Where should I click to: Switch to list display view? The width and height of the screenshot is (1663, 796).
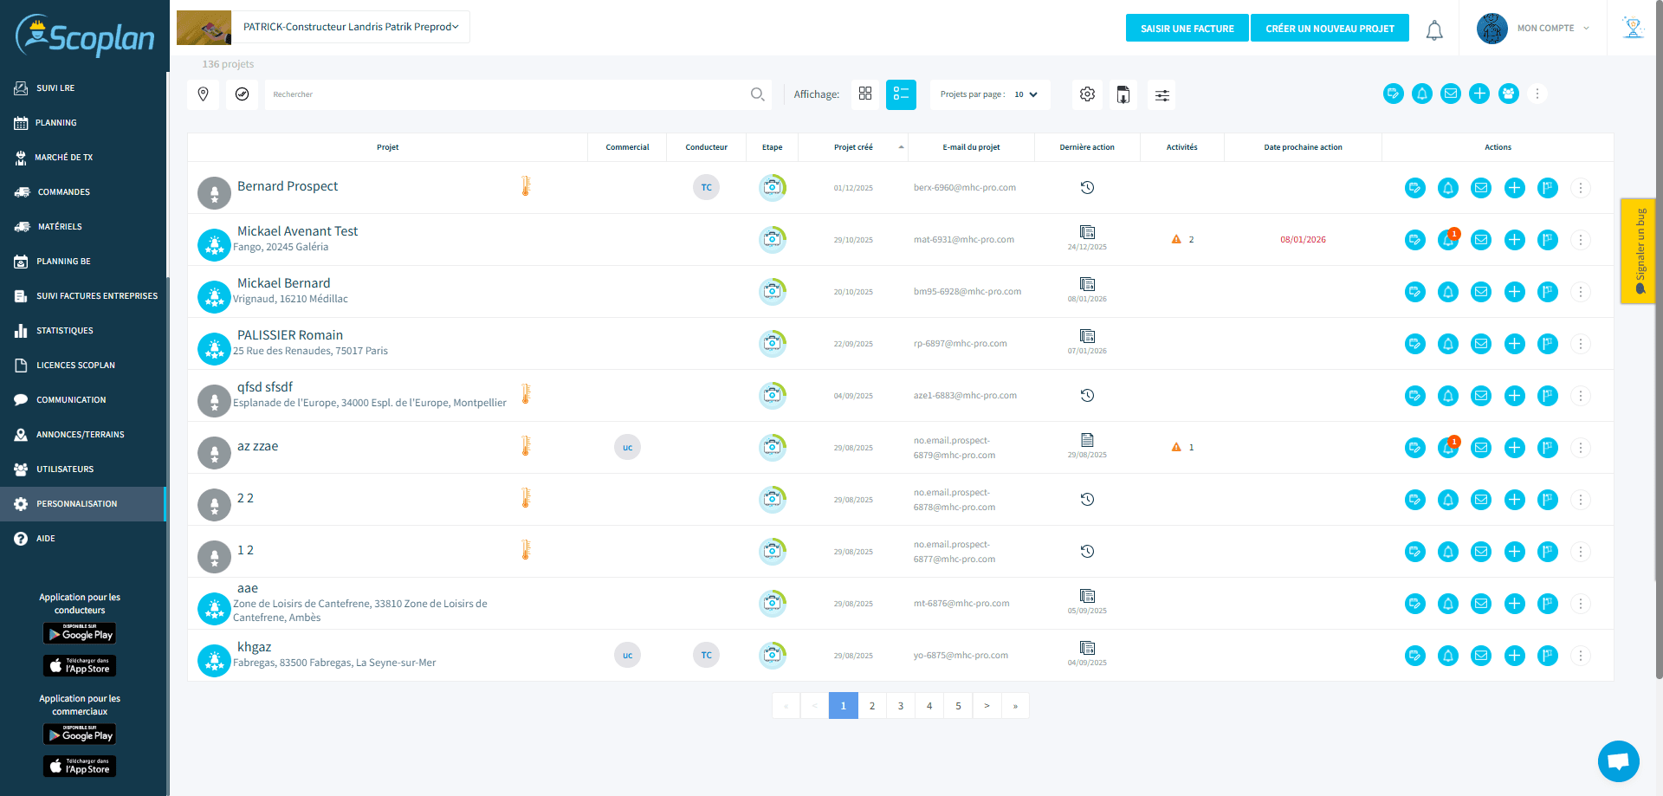[901, 94]
